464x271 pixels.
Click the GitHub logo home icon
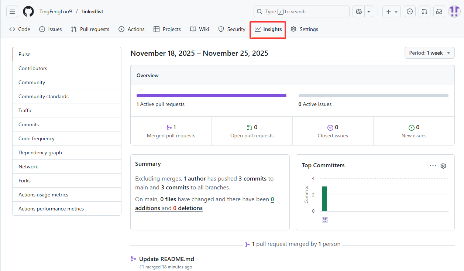pos(28,11)
